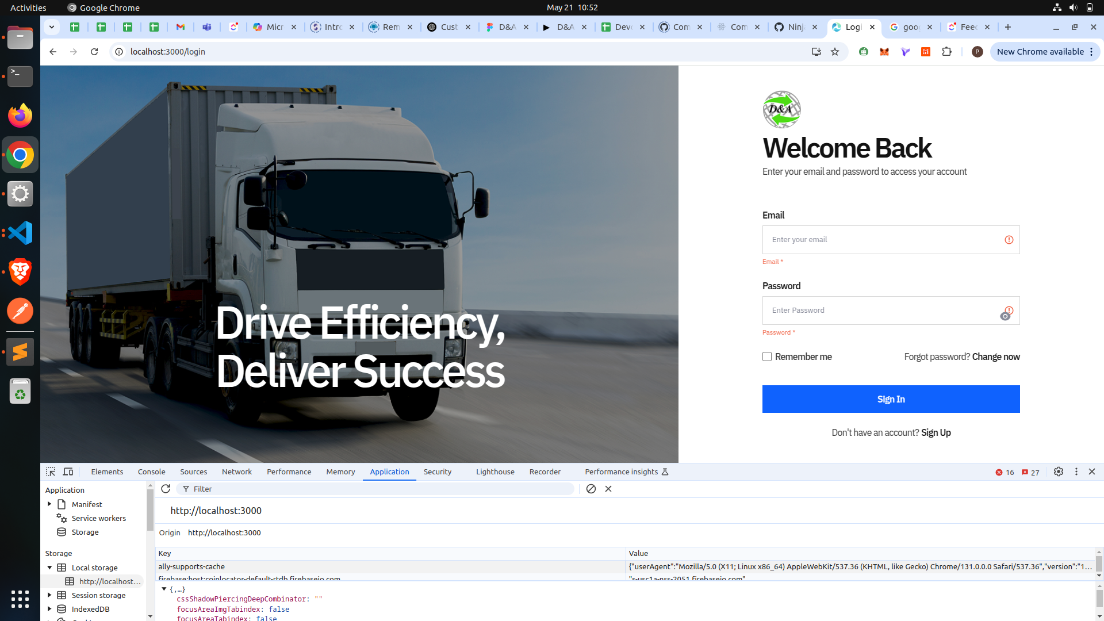Viewport: 1104px width, 621px height.
Task: Expand the object in console drawer
Action: point(164,589)
